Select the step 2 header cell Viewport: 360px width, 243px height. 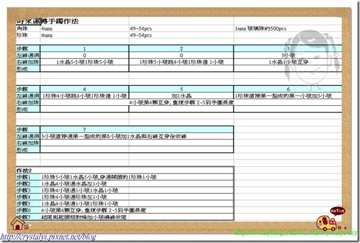(x=181, y=48)
